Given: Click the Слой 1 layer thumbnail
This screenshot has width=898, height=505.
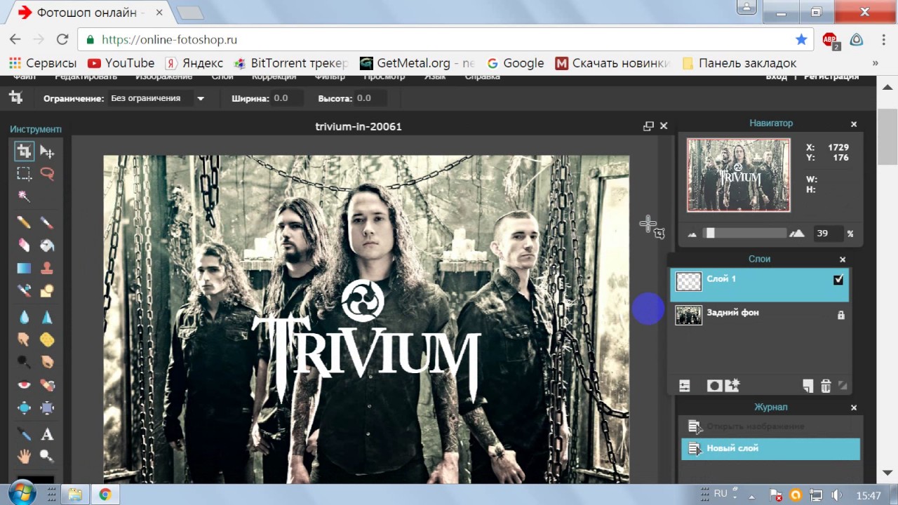Looking at the screenshot, I should pos(688,281).
